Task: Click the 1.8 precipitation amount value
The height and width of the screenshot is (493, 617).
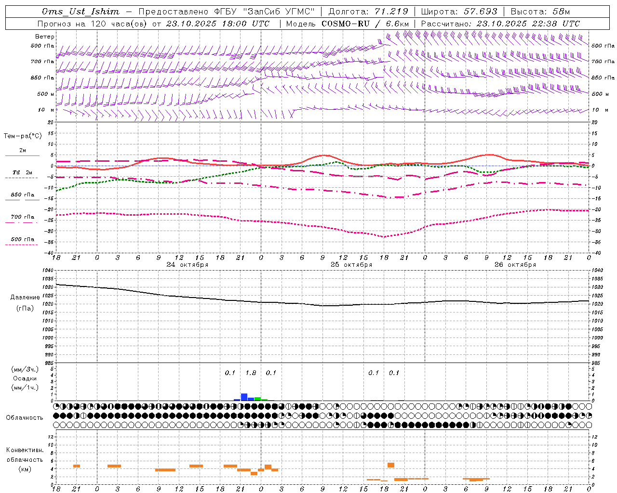Action: 251,373
